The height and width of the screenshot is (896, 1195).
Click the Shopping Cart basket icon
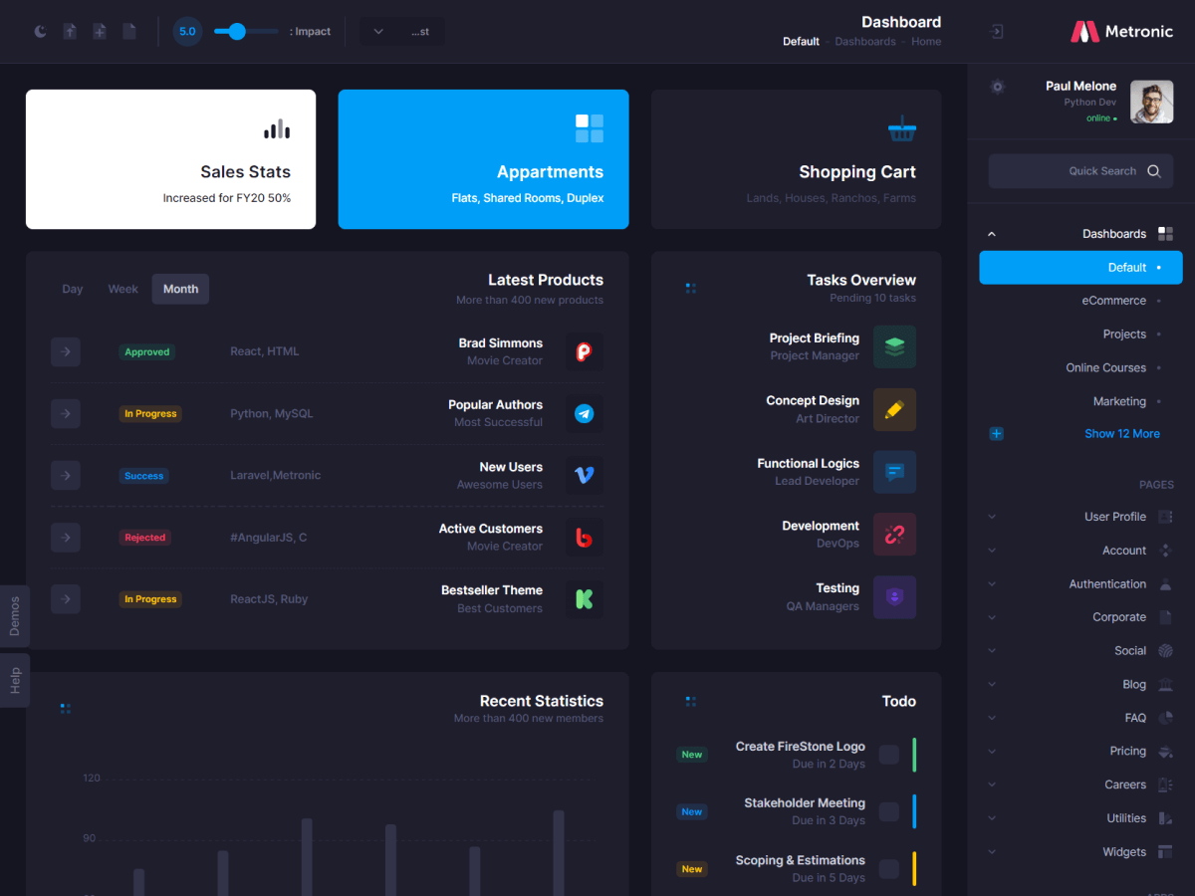point(901,128)
